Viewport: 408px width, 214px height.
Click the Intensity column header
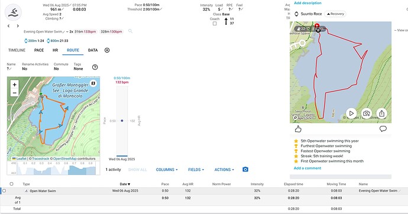point(257,184)
